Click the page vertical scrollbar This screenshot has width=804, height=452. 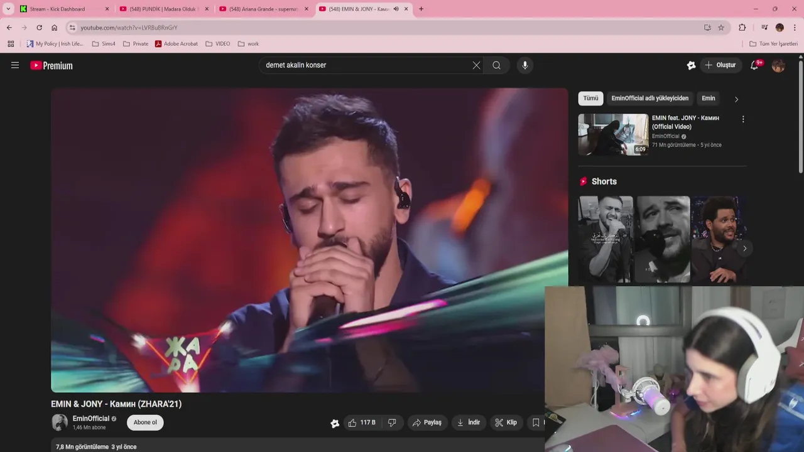801,117
